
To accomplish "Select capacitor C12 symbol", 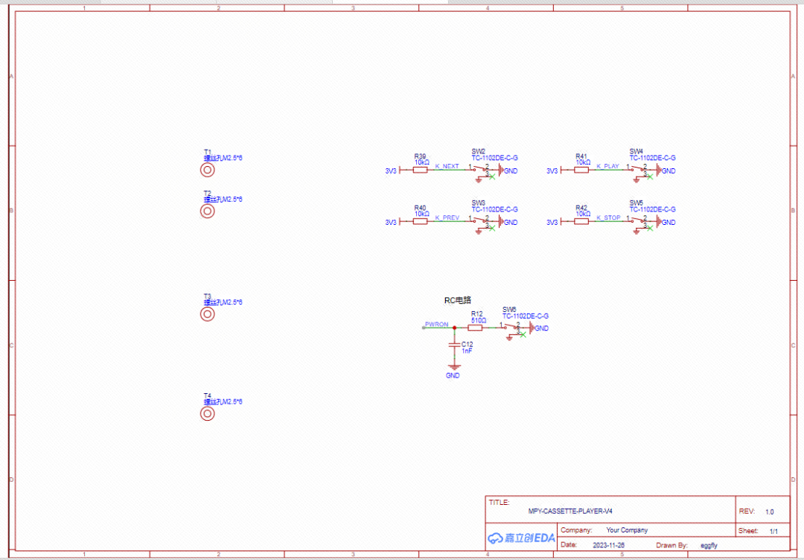I will [x=453, y=346].
